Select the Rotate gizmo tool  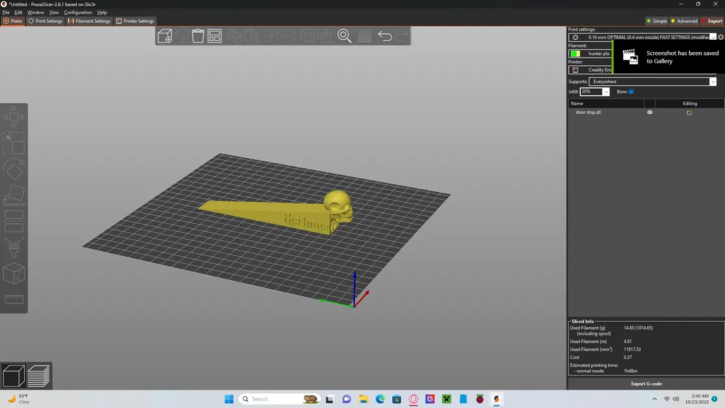pyautogui.click(x=14, y=169)
